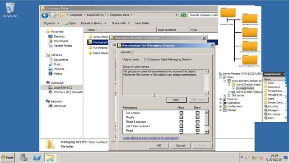Click the Search Company Data field
289x163 pixels.
203,15
